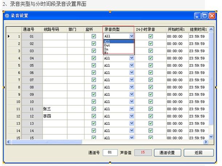Collapse the open 录音类型 dropdown in row 1
Image resolution: width=222 pixels, height=166 pixels.
[x=132, y=36]
